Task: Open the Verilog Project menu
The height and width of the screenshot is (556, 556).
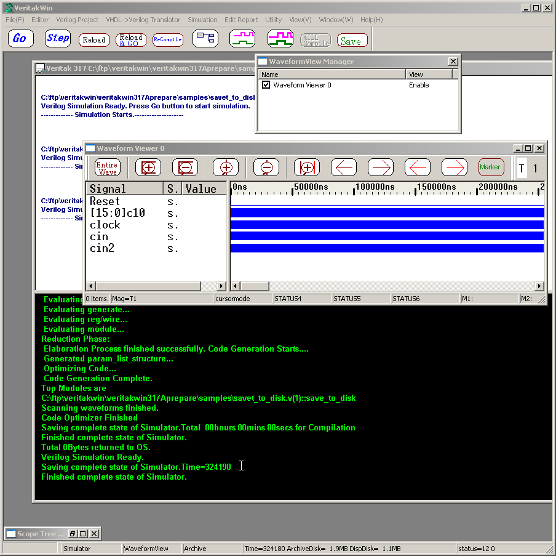Action: 77,20
